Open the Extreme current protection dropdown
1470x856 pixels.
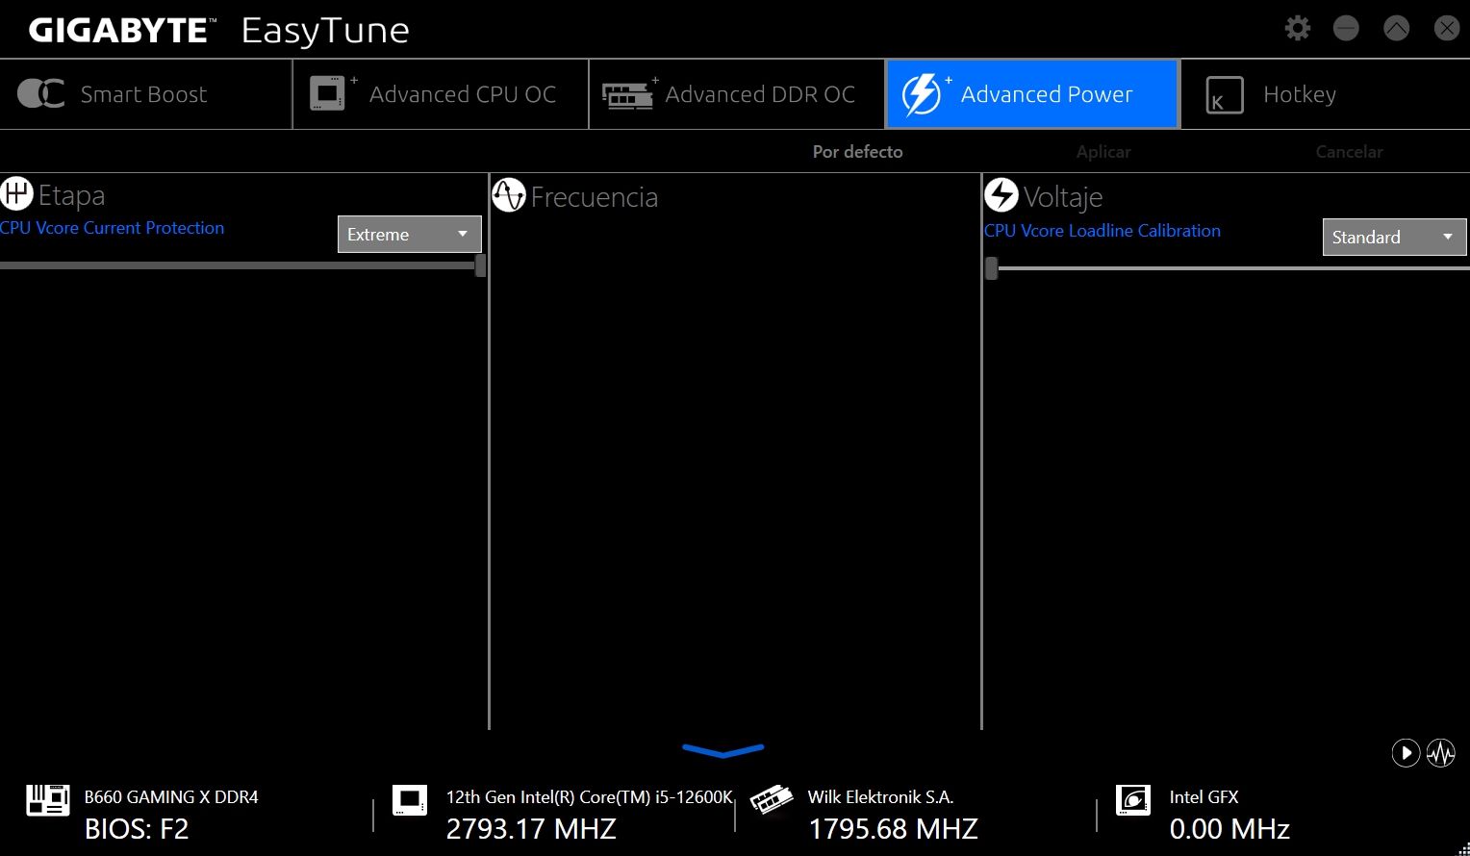(x=409, y=235)
